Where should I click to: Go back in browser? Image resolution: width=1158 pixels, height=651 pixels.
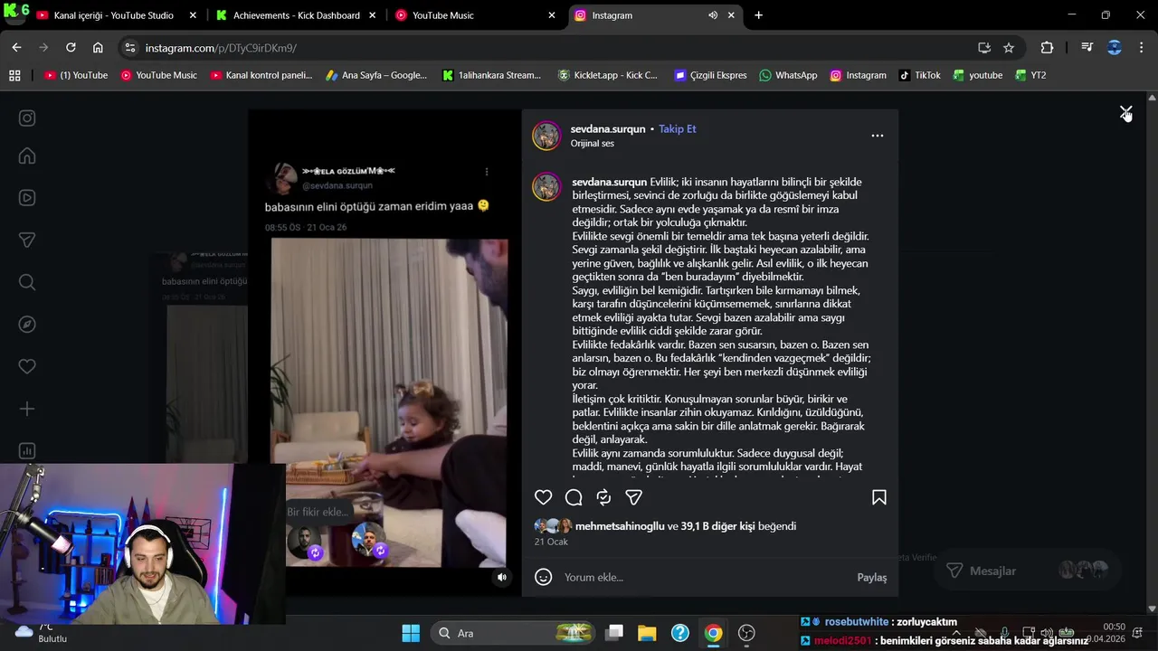click(16, 48)
